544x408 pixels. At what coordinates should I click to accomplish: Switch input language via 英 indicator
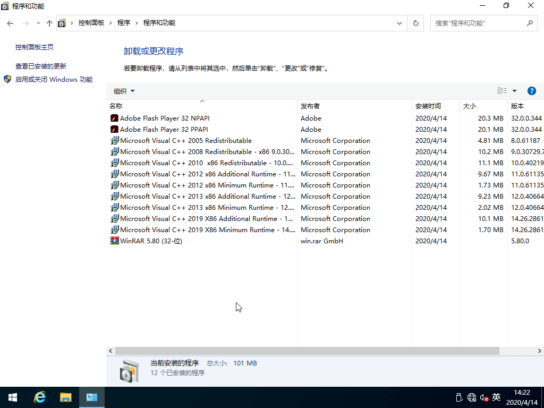click(497, 397)
